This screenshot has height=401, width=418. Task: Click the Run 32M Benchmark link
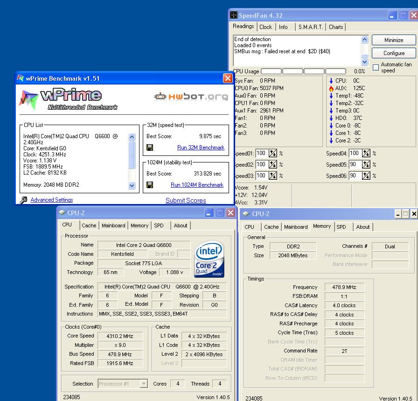pos(201,148)
